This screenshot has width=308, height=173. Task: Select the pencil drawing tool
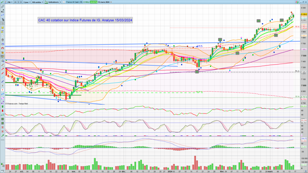coord(2,11)
